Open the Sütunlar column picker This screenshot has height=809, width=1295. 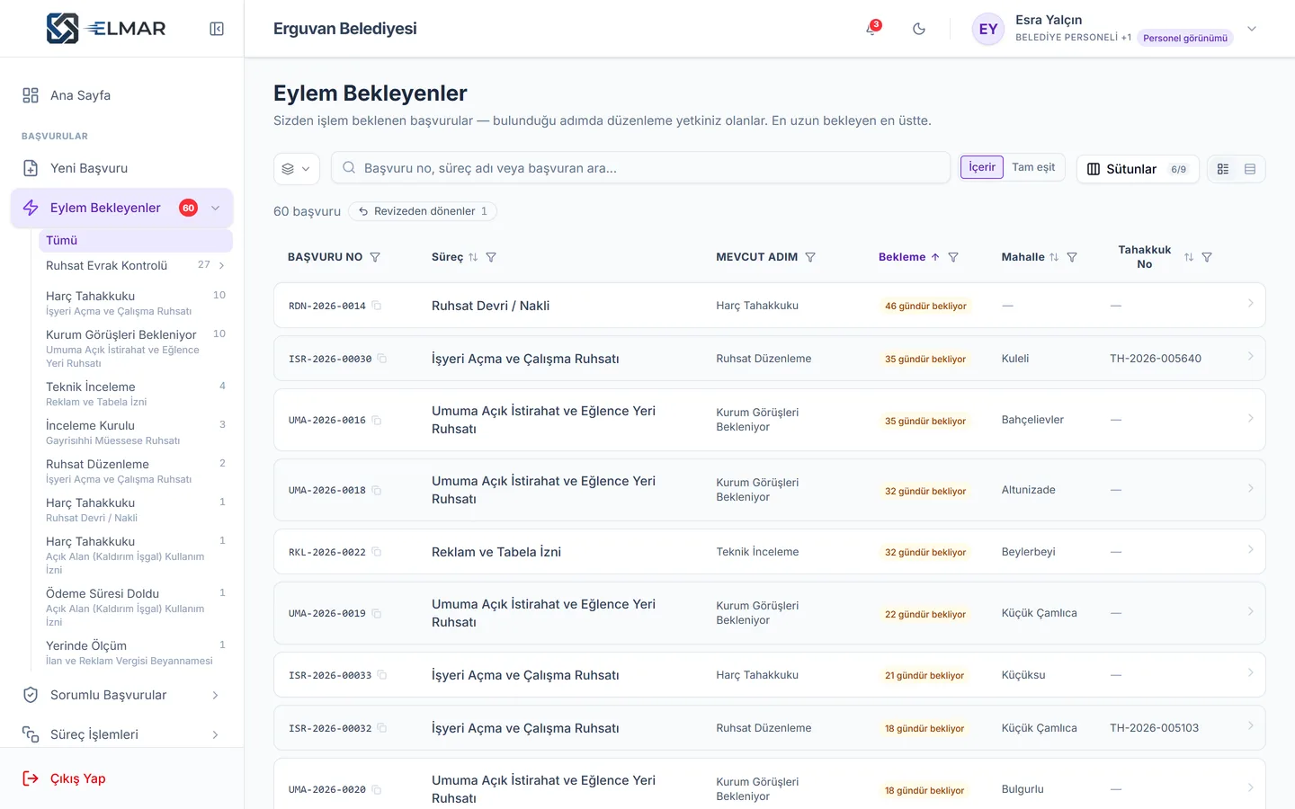(1138, 169)
